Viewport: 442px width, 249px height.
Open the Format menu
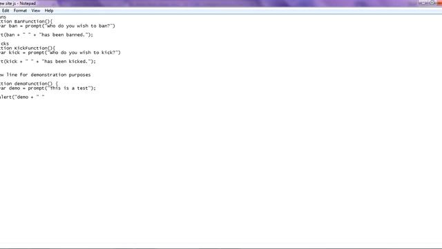pyautogui.click(x=20, y=11)
